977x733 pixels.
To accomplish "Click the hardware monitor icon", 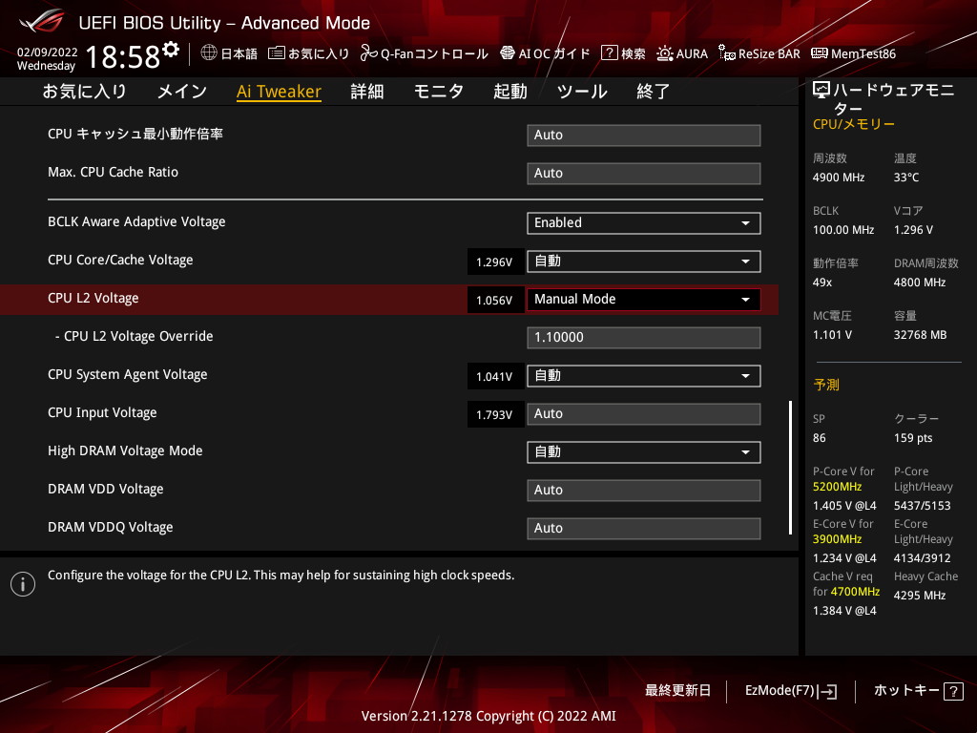I will (821, 91).
